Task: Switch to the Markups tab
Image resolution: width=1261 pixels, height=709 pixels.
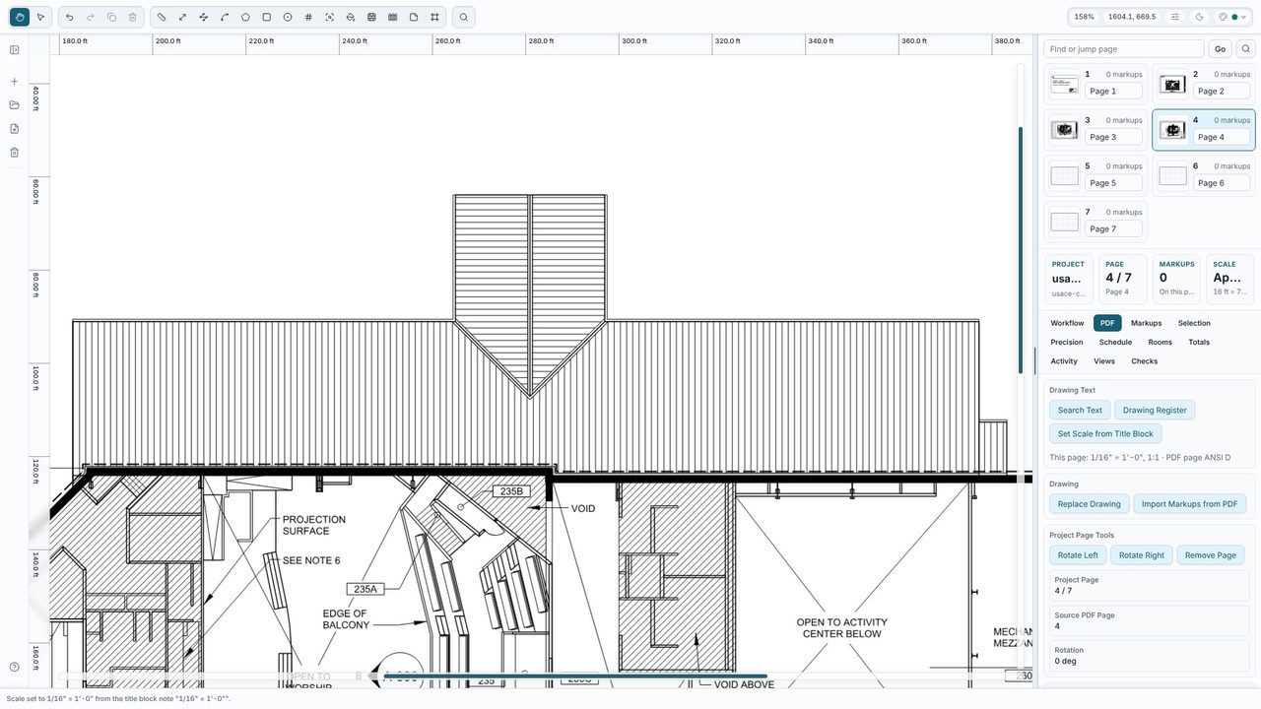Action: (1146, 323)
